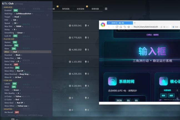
Task: Open the address bar dropdown chevron
Action: pyautogui.click(x=167, y=27)
